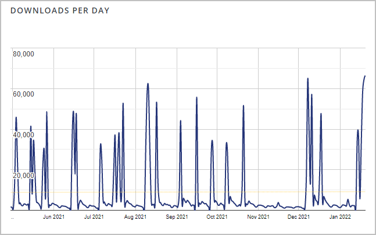Image resolution: width=376 pixels, height=235 pixels.
Task: Click the Jan 2022 x-axis label
Action: point(340,217)
